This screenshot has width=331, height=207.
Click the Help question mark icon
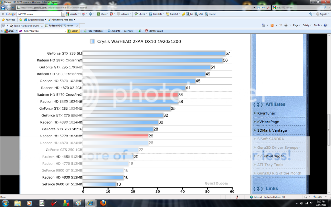326,25
